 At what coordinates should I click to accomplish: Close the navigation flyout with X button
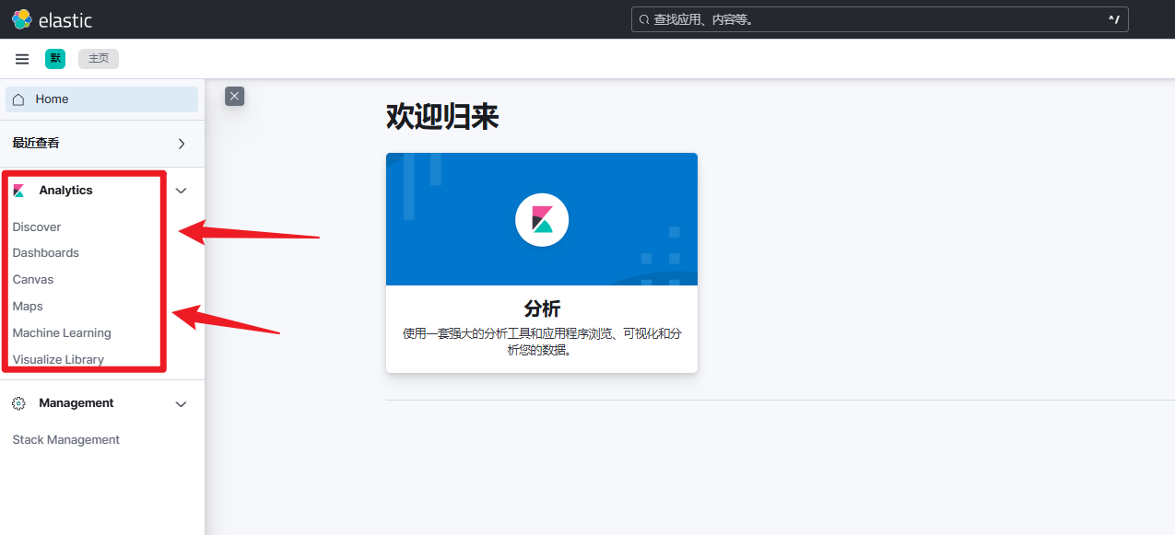tap(235, 96)
